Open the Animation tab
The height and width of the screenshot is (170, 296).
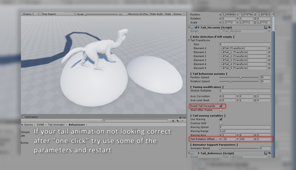[x=30, y=117]
